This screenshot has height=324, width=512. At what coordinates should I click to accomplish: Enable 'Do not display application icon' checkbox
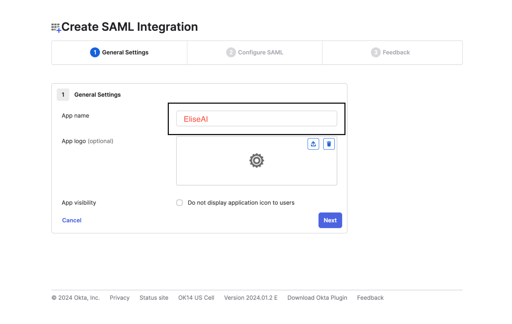click(179, 203)
